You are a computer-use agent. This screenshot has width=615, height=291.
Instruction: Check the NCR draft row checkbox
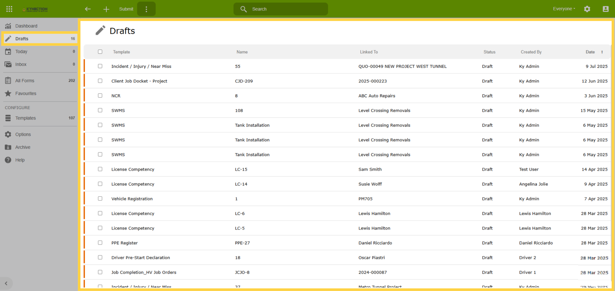point(100,95)
